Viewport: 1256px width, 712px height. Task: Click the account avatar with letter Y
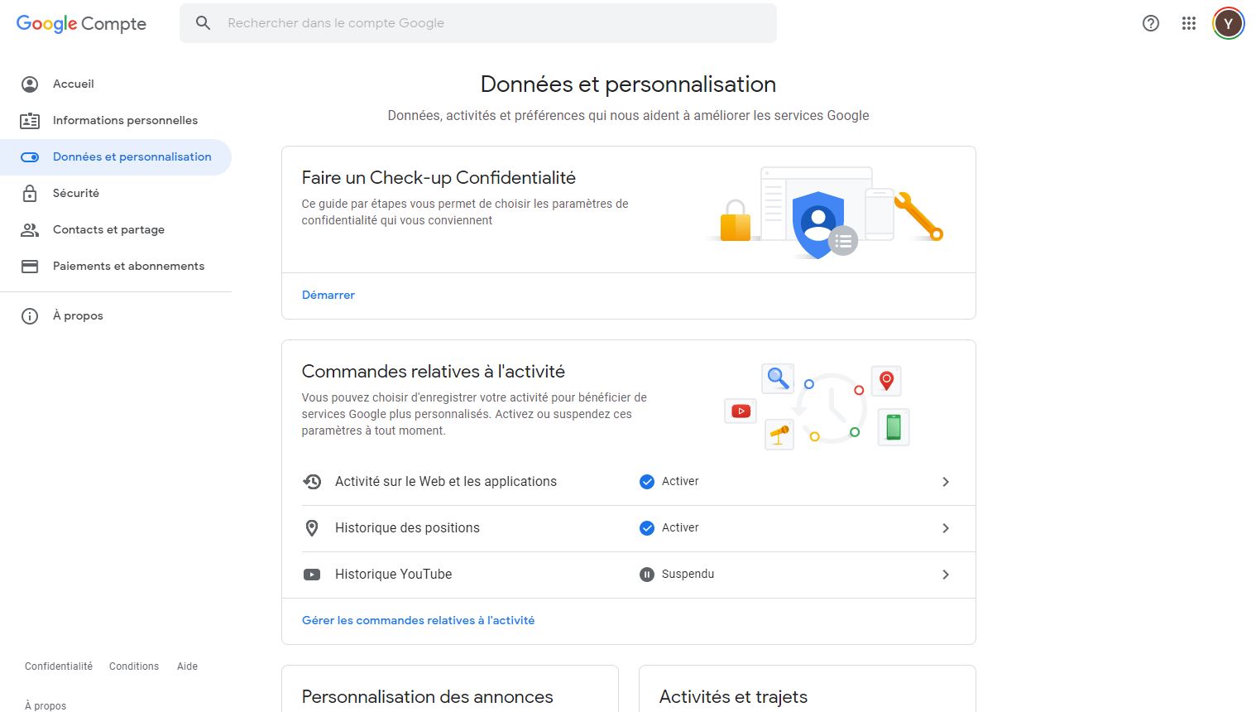(x=1229, y=23)
